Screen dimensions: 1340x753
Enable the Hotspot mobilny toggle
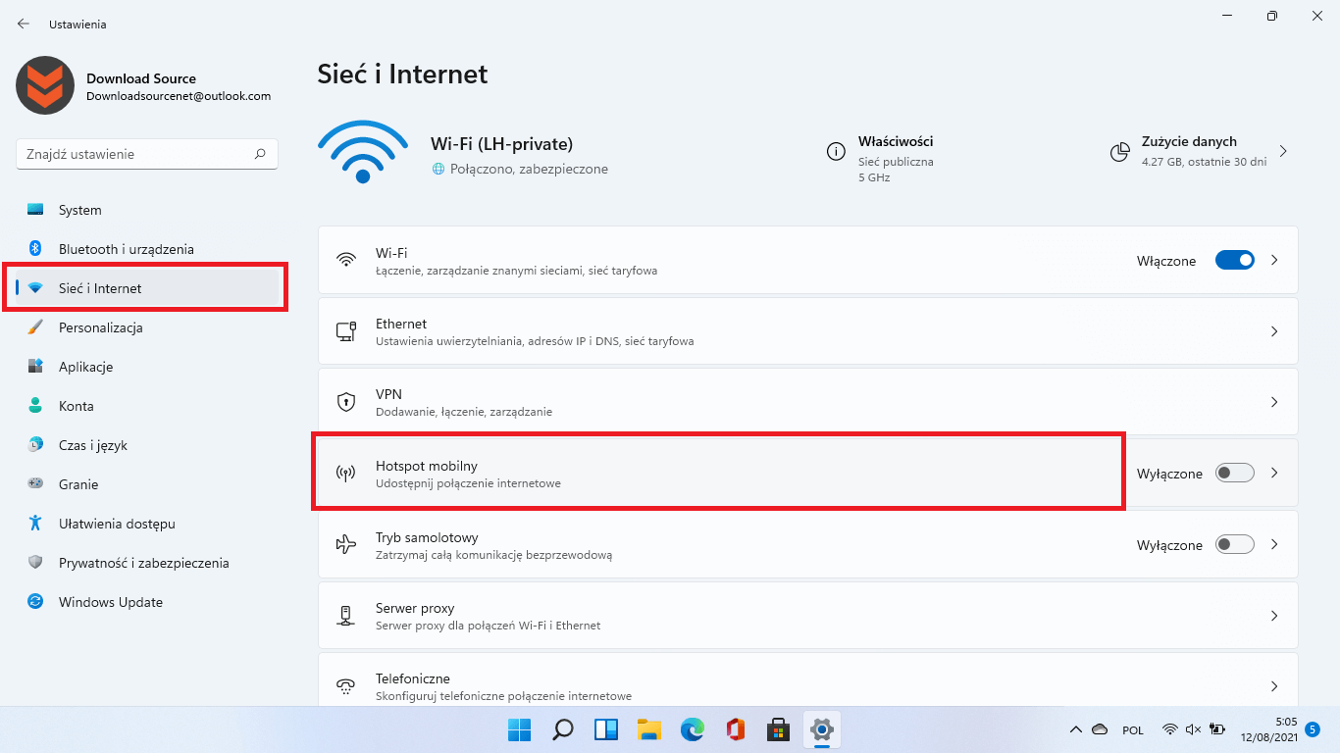[1235, 474]
